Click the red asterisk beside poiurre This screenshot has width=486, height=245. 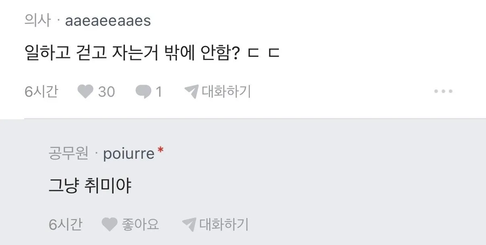tap(160, 150)
